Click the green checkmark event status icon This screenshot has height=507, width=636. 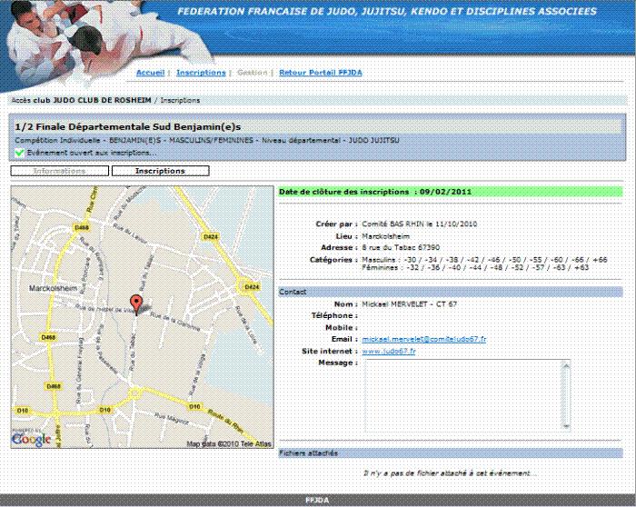click(19, 153)
